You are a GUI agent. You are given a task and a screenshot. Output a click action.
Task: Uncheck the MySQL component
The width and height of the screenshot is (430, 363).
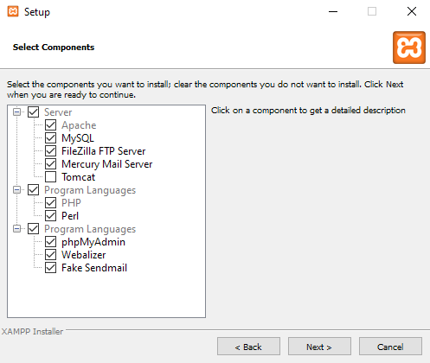pyautogui.click(x=51, y=138)
